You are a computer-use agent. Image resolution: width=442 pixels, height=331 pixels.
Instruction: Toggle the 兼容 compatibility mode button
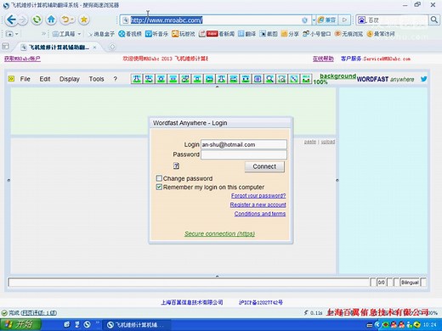pyautogui.click(x=326, y=20)
